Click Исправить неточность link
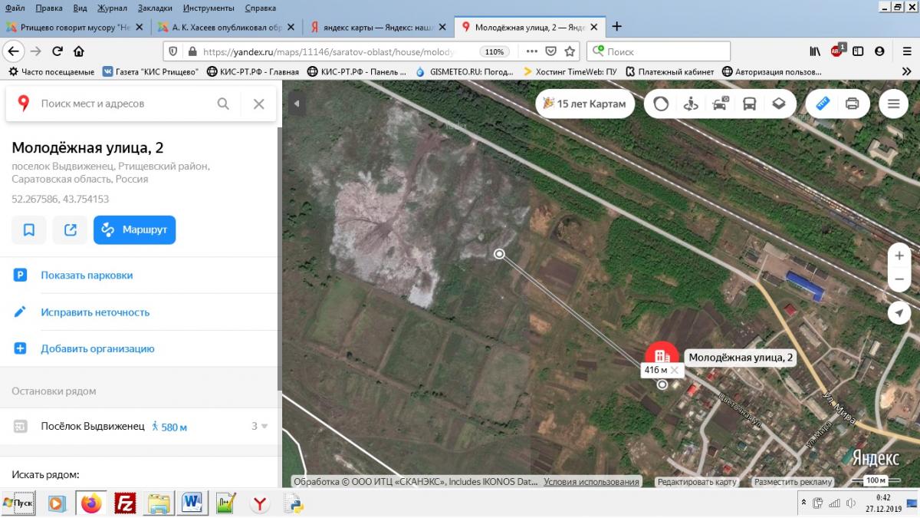Screen dimensions: 920x518 click(95, 312)
